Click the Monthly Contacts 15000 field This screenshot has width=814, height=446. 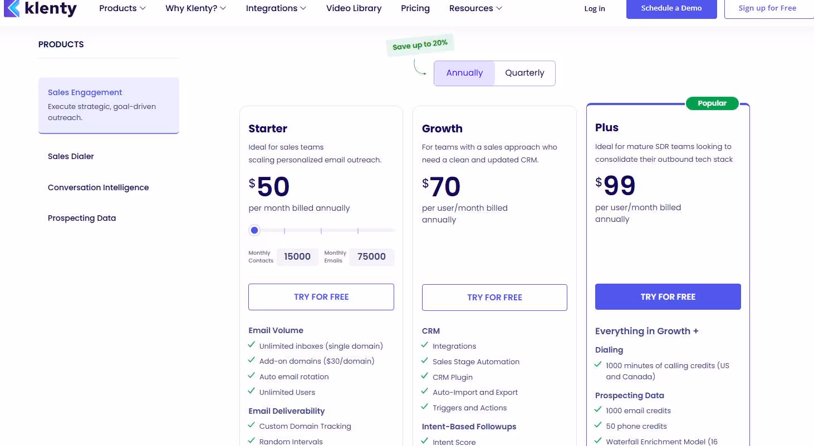[x=297, y=257]
